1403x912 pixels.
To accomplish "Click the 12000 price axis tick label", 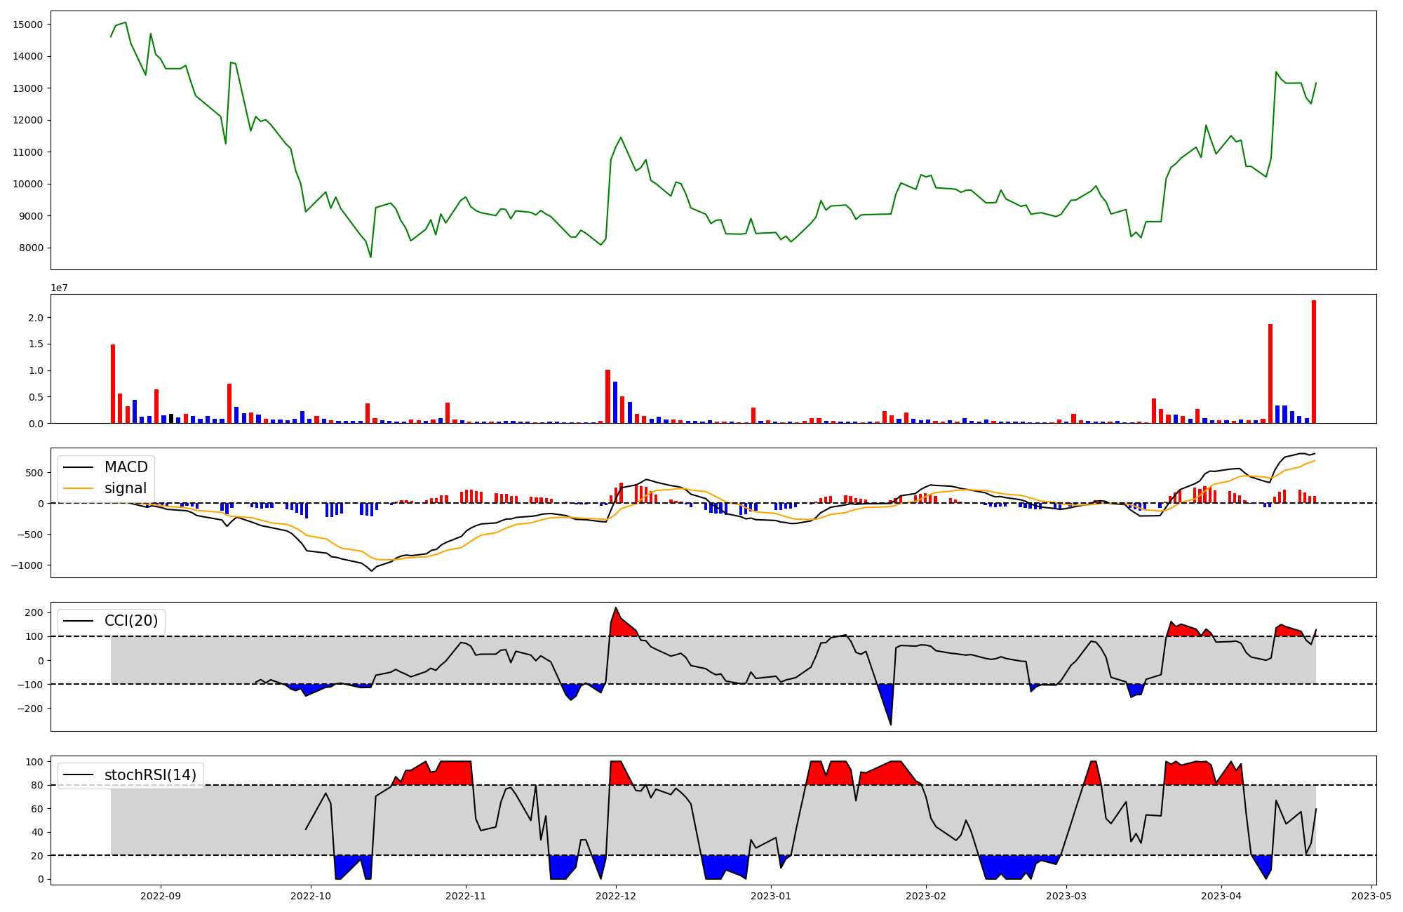I will coord(28,120).
